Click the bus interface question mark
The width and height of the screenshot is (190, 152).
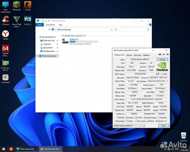(x=167, y=81)
